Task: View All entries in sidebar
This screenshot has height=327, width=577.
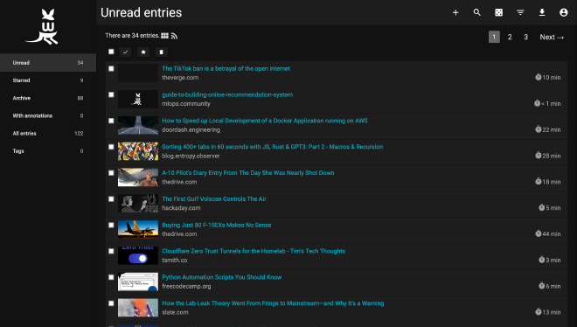Action: 48,133
